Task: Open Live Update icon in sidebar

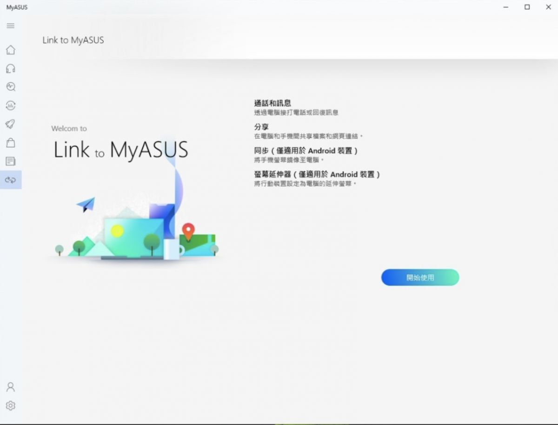Action: point(11,106)
